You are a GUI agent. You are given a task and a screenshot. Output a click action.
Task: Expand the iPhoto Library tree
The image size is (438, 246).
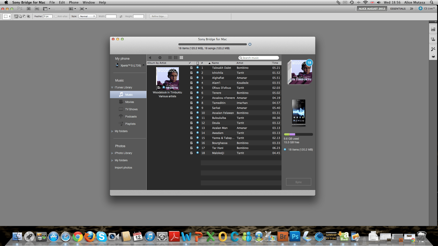(112, 153)
